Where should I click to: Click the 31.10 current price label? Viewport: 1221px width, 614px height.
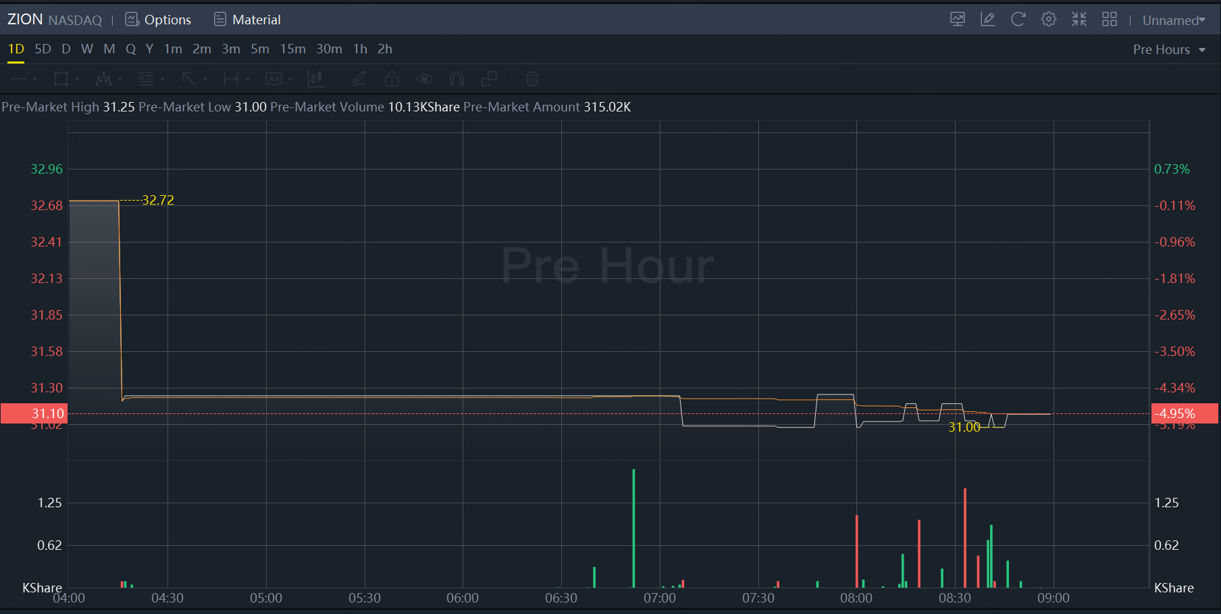[x=34, y=413]
